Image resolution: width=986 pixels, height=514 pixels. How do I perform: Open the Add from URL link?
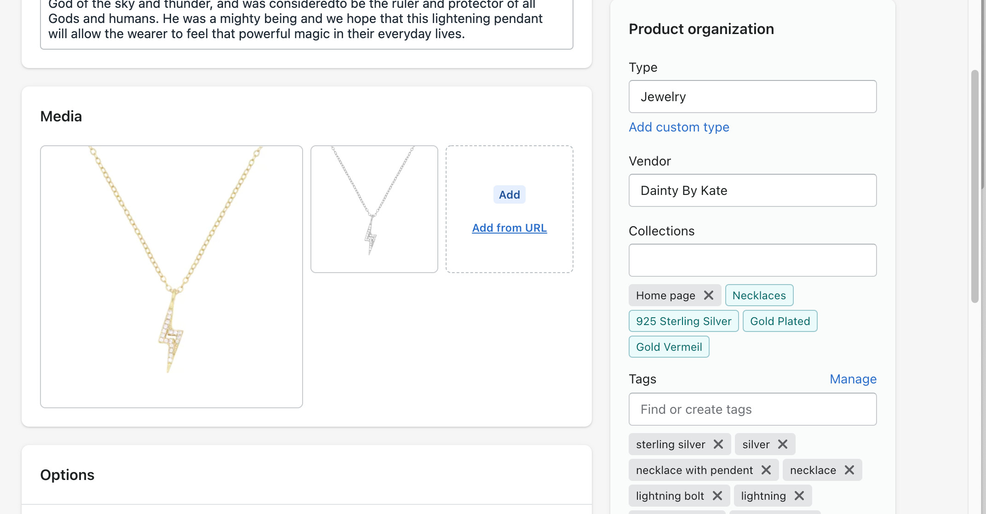tap(509, 228)
